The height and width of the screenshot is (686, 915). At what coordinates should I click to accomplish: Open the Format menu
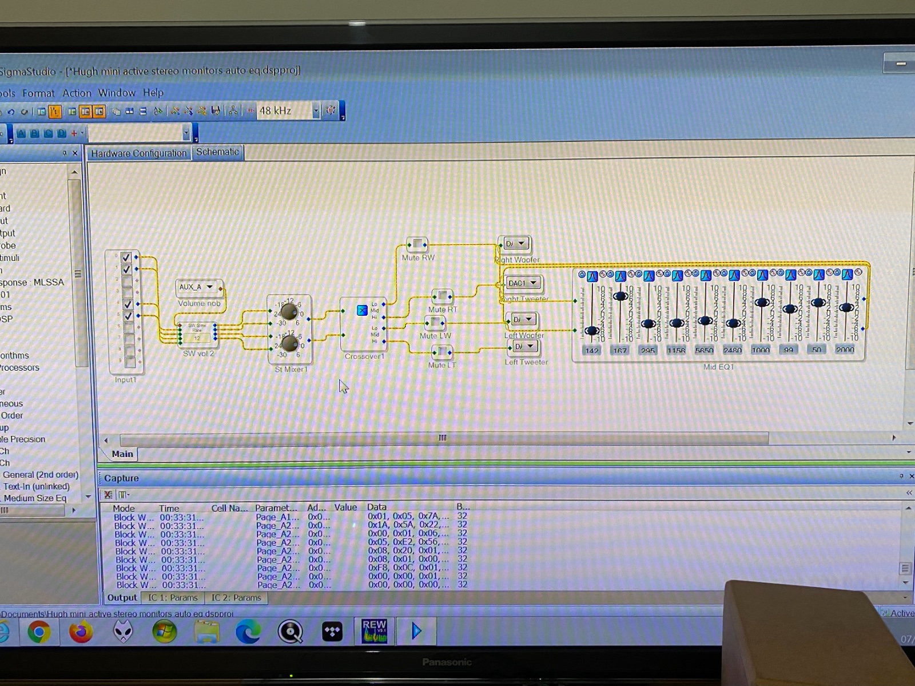point(38,93)
